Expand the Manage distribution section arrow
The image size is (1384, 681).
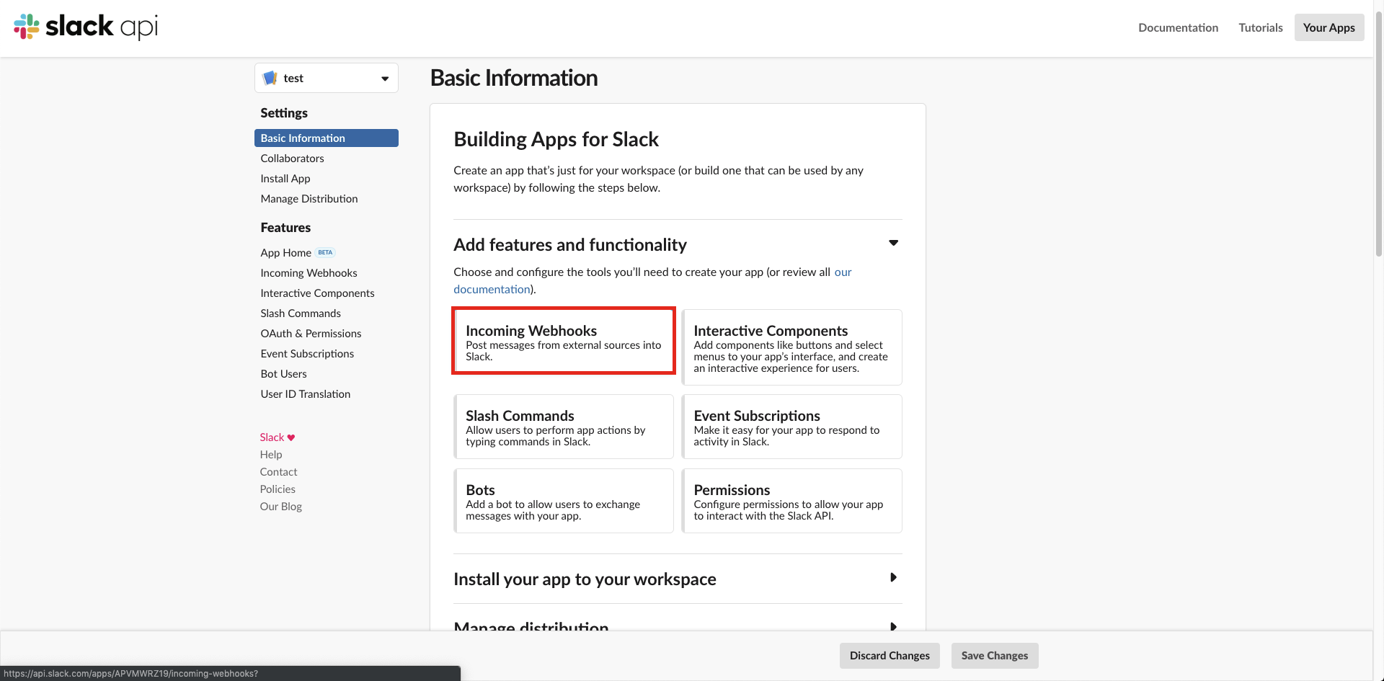click(x=893, y=626)
